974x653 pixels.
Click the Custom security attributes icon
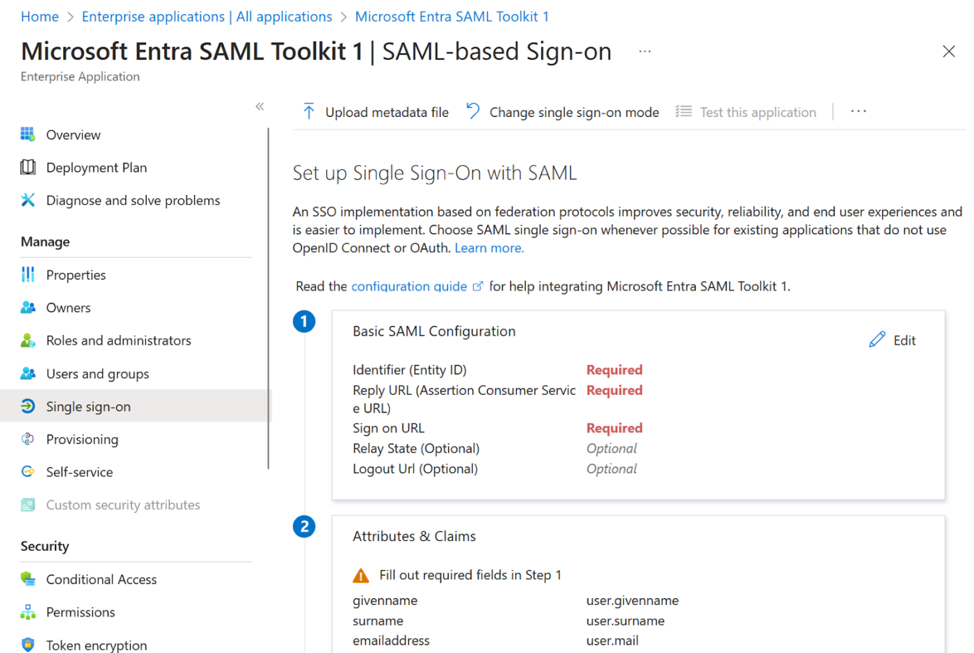pos(28,505)
